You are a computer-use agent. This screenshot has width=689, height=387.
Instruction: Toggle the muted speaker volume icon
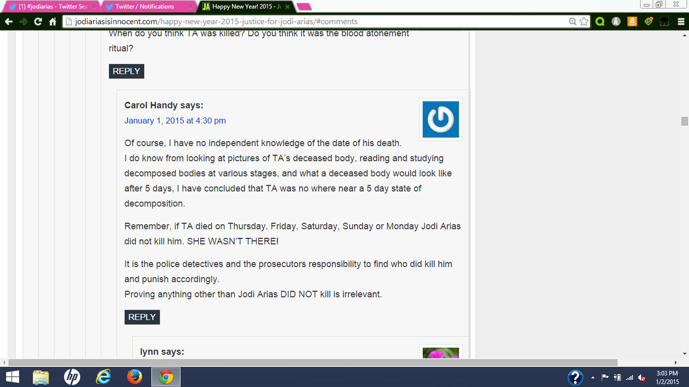coord(641,377)
